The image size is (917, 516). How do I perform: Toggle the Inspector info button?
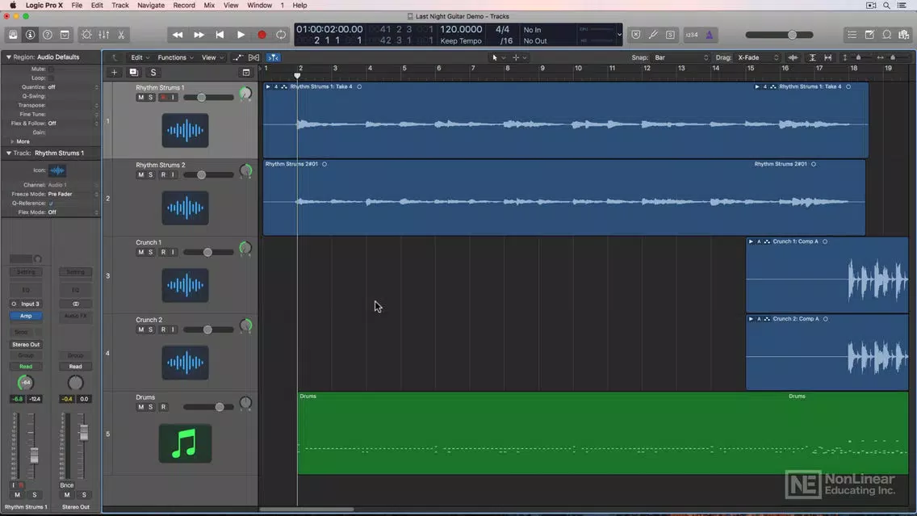coord(30,35)
